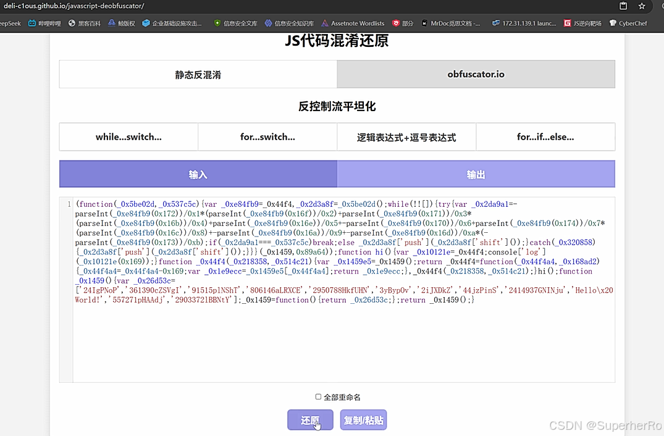Open the 黑客百科 bookmark
Image resolution: width=664 pixels, height=436 pixels.
coord(84,23)
